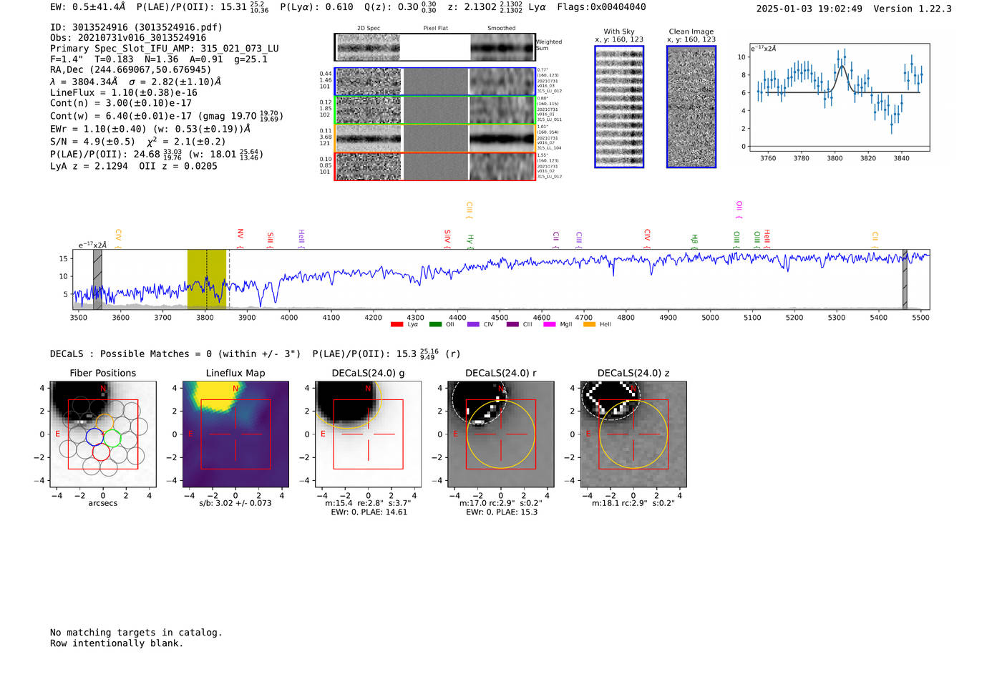This screenshot has width=1002, height=682.
Task: Click the RA,Dec coordinates line
Action: click(131, 69)
